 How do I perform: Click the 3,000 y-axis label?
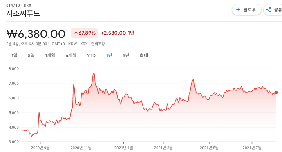click(13, 142)
